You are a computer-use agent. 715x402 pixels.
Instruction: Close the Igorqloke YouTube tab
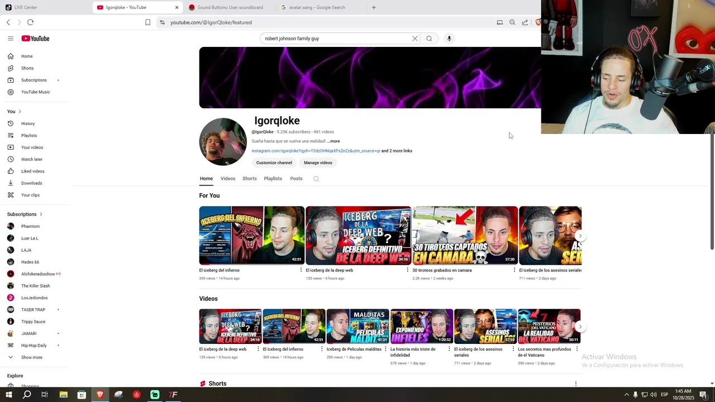click(x=177, y=7)
